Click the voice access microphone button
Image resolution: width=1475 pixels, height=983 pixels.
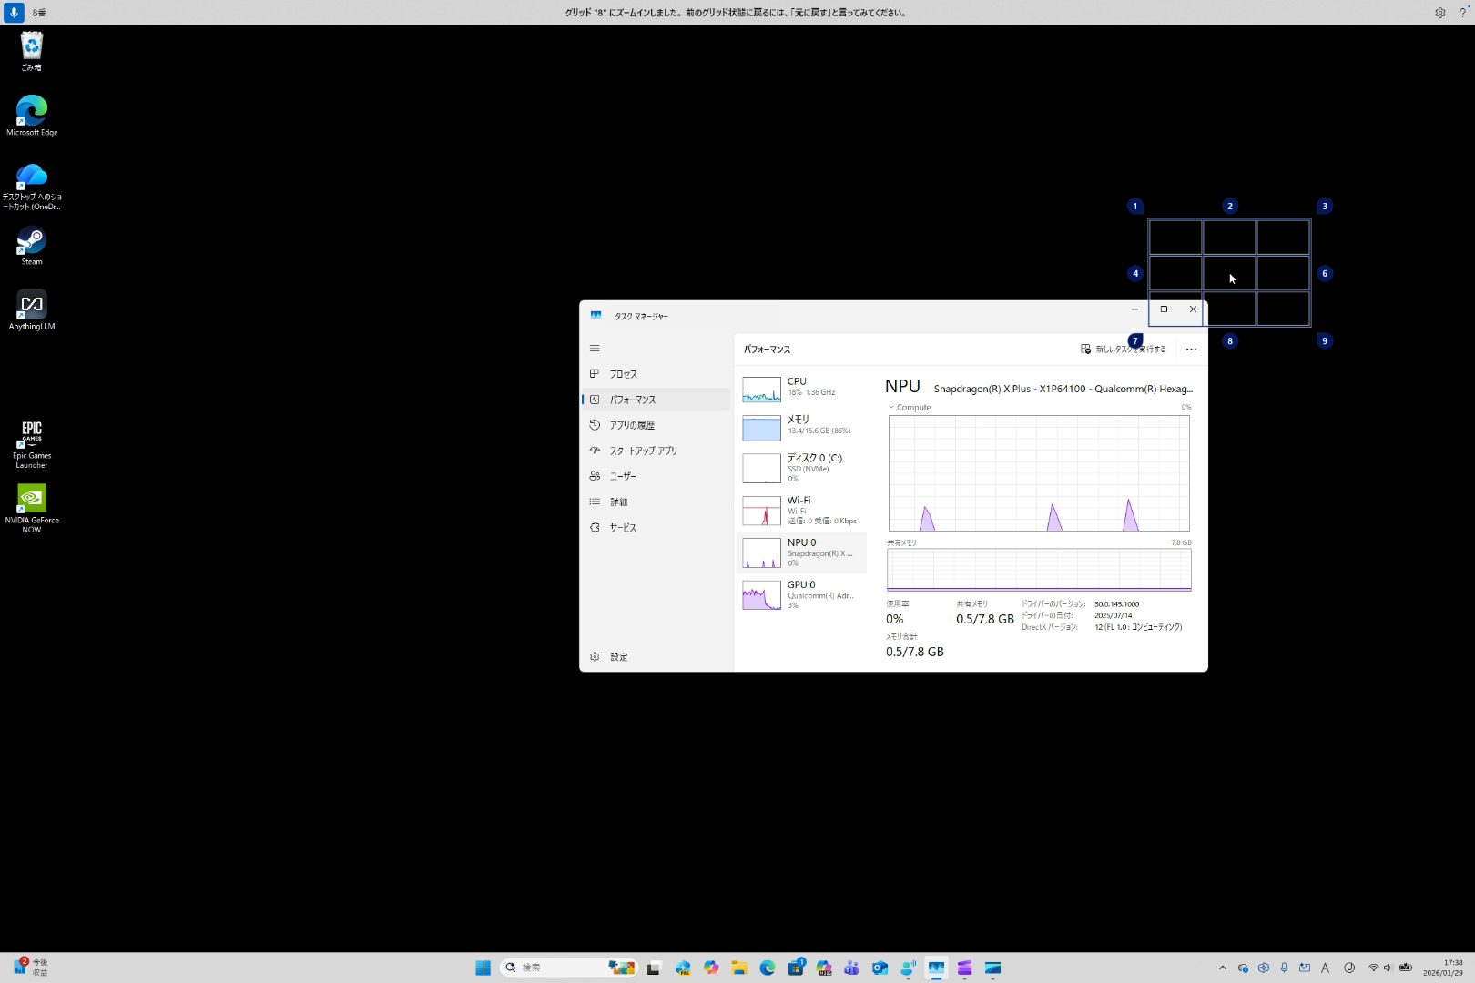pyautogui.click(x=14, y=13)
